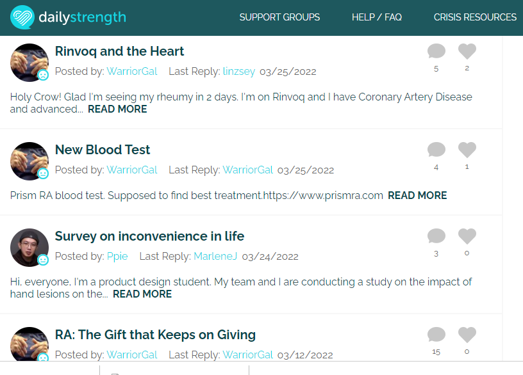Click Ppie's avatar photo on survey post
The image size is (523, 375).
click(x=29, y=247)
